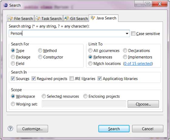The width and height of the screenshot is (170, 140).
Task: Limit search to Implementors
Action: pyautogui.click(x=125, y=57)
